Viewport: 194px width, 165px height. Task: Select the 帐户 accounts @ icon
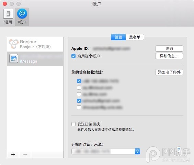click(22, 13)
